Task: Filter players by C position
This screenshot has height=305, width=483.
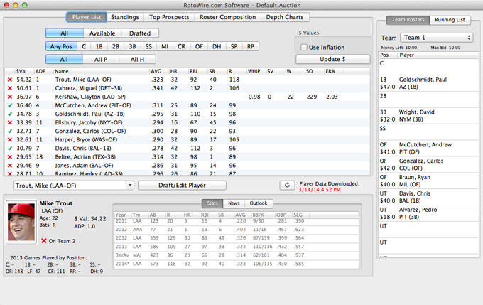Action: click(x=84, y=46)
